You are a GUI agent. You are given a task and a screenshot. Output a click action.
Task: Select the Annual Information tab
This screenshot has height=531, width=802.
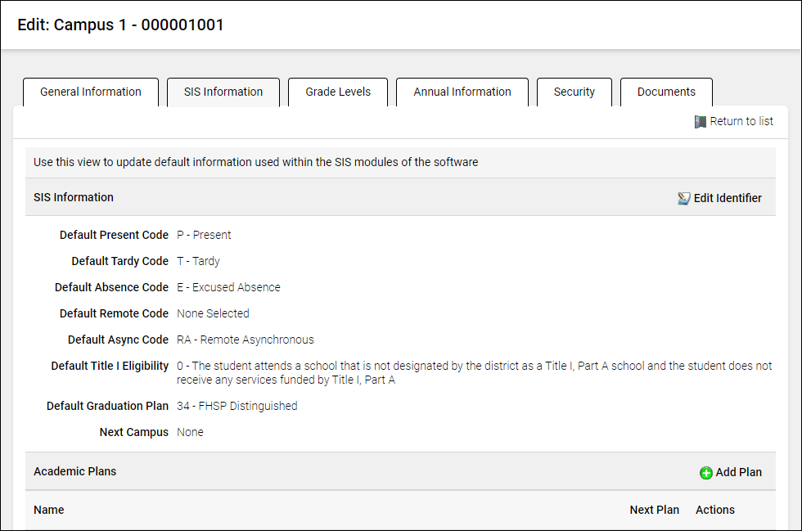462,92
